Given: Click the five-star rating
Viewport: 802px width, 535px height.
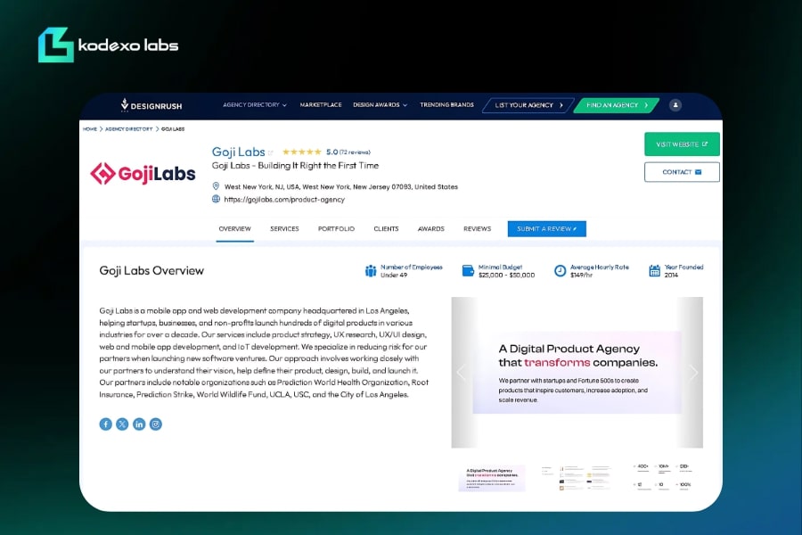Looking at the screenshot, I should pyautogui.click(x=302, y=152).
